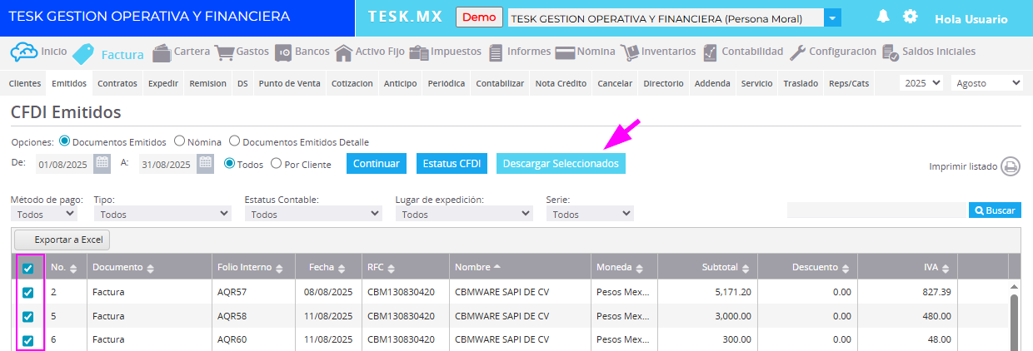Open the Agosto month dropdown
The image size is (1033, 351).
pos(986,83)
